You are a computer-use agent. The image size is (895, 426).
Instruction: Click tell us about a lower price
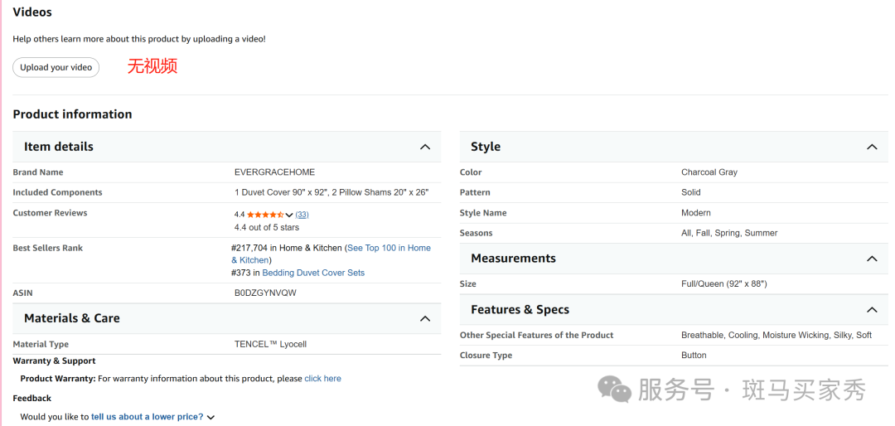[x=147, y=417]
